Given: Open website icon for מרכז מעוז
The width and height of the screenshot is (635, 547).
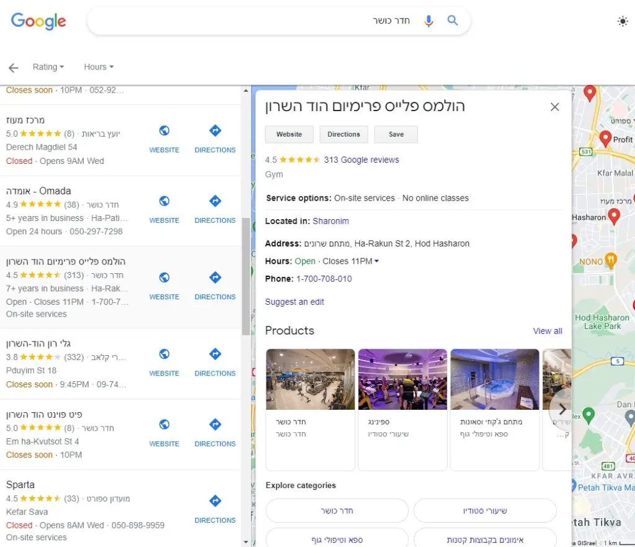Looking at the screenshot, I should pos(164,130).
